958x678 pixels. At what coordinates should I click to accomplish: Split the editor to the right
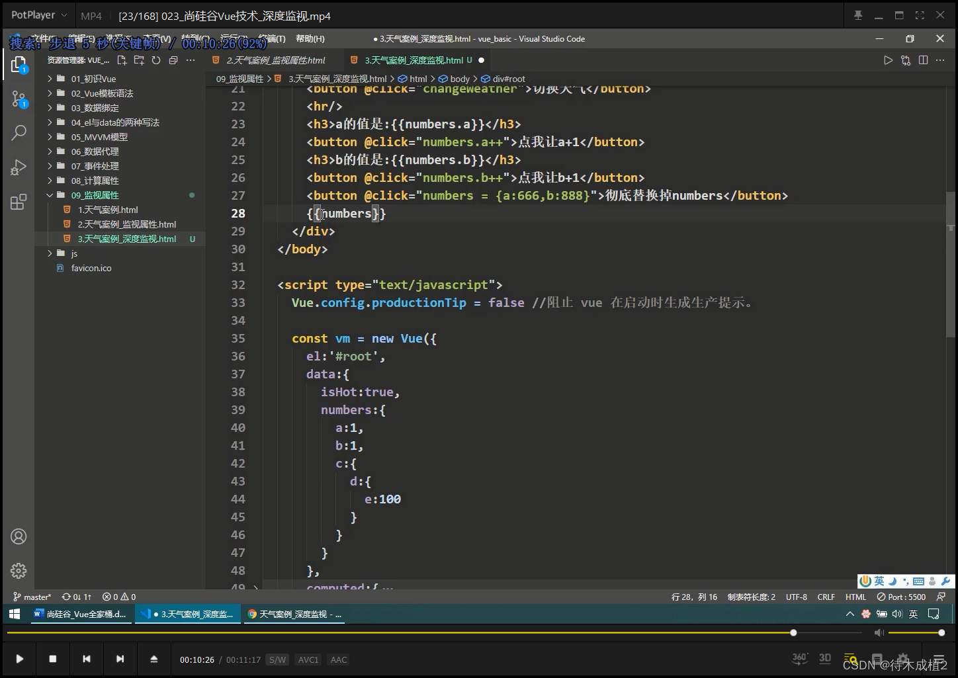coord(923,60)
